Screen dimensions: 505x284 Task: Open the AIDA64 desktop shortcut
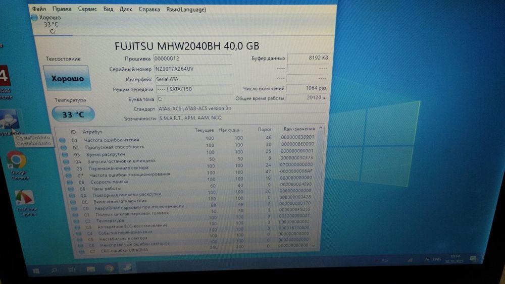(6, 82)
